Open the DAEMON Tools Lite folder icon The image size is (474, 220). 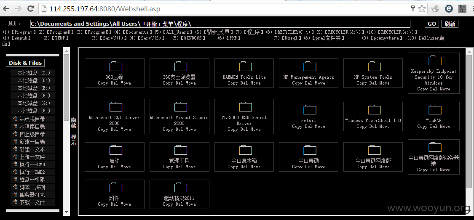click(246, 66)
